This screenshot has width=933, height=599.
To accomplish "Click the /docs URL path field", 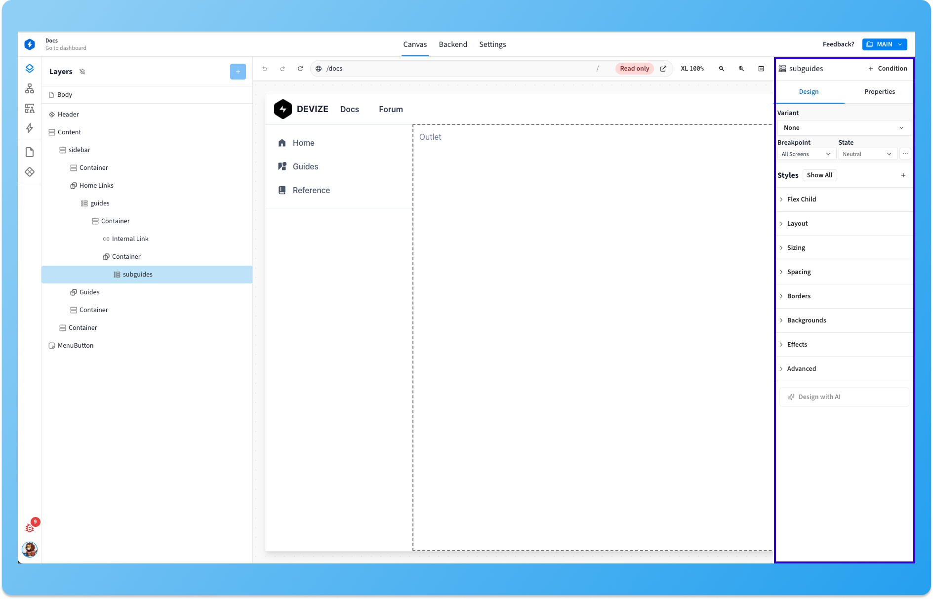I will tap(454, 69).
